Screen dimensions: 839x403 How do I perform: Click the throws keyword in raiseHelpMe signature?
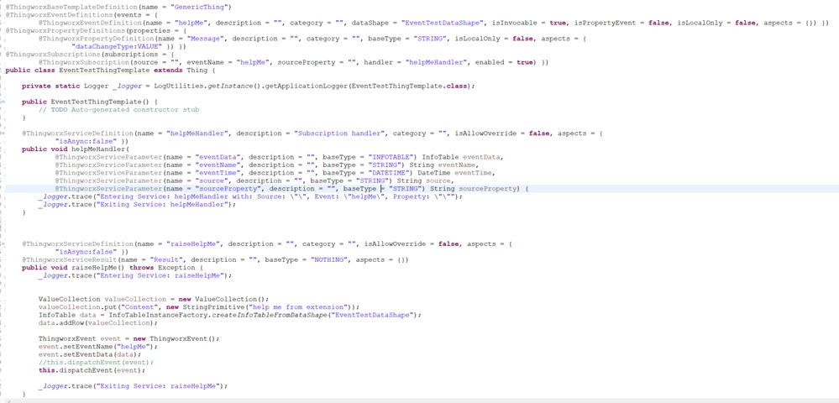click(x=141, y=268)
